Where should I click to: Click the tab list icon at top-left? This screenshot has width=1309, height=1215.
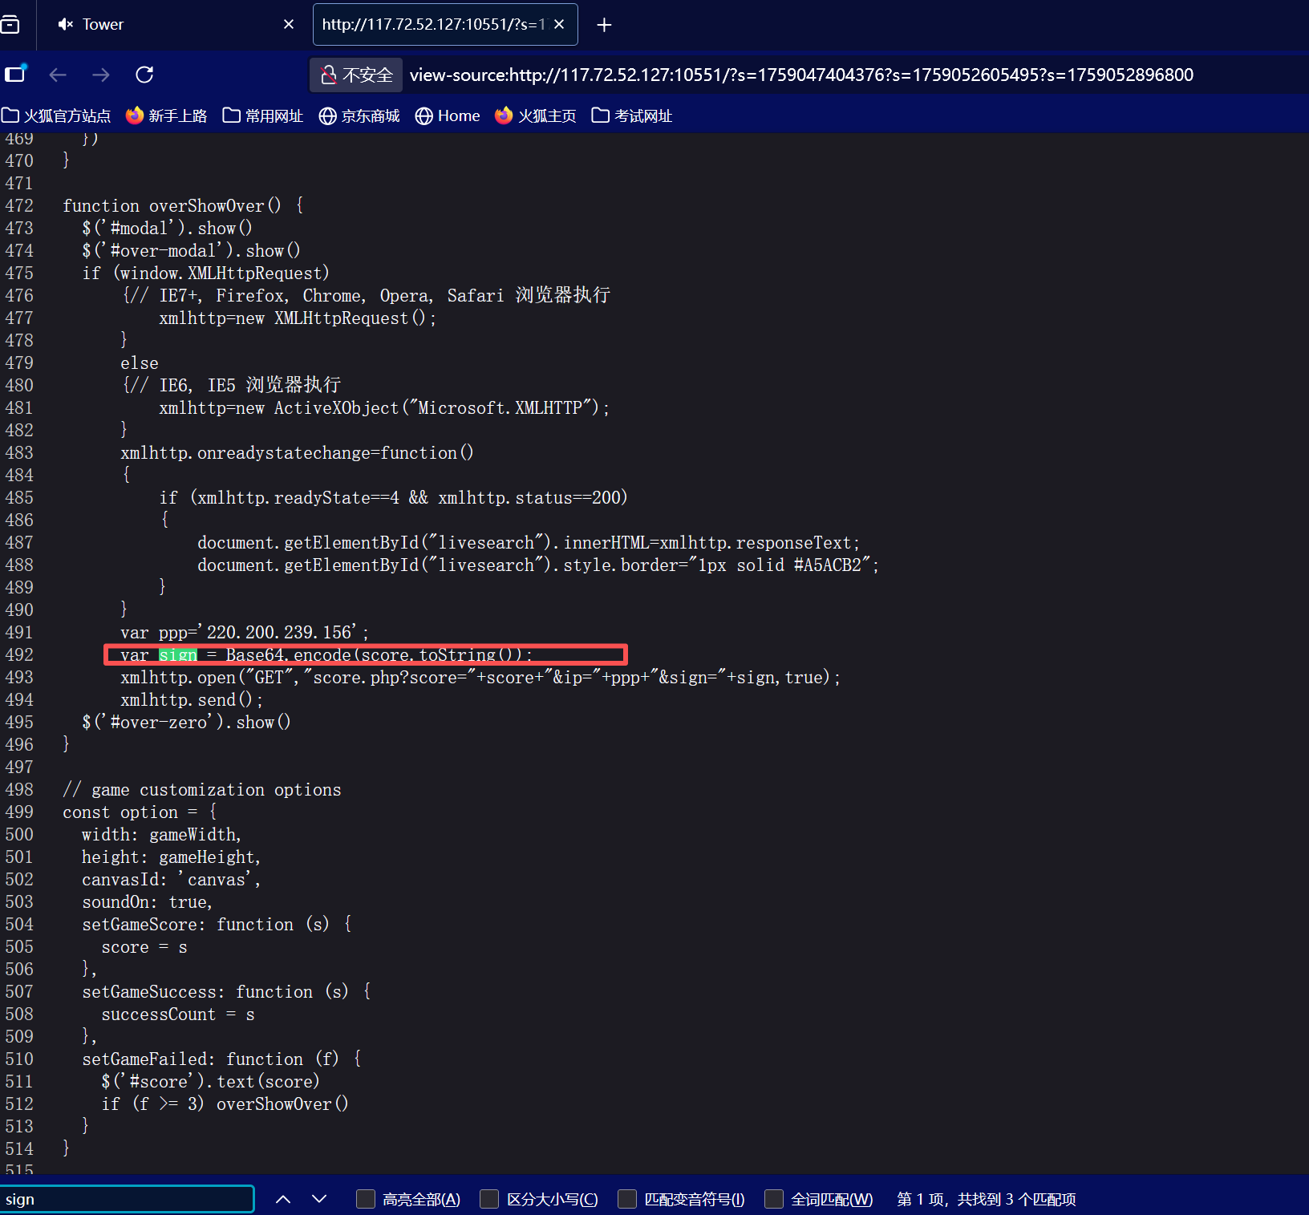(x=10, y=25)
